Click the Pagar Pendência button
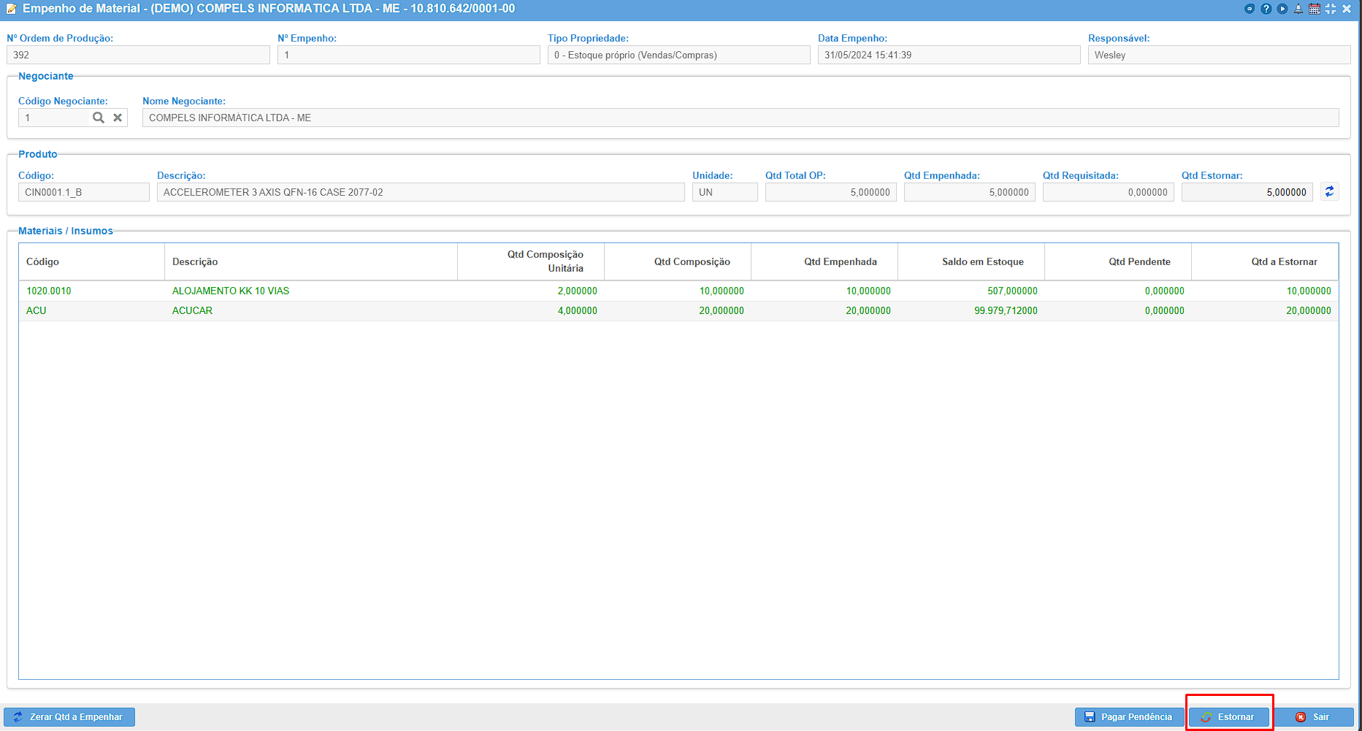This screenshot has width=1362, height=731. [1130, 717]
